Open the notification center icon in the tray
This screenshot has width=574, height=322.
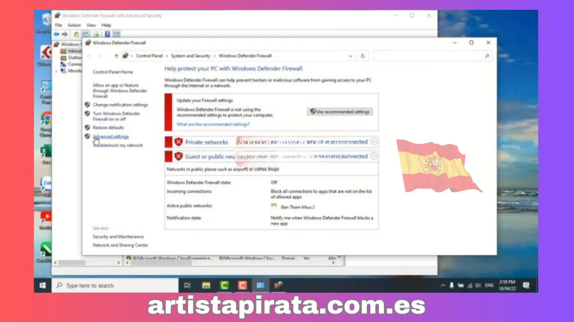[x=526, y=285]
